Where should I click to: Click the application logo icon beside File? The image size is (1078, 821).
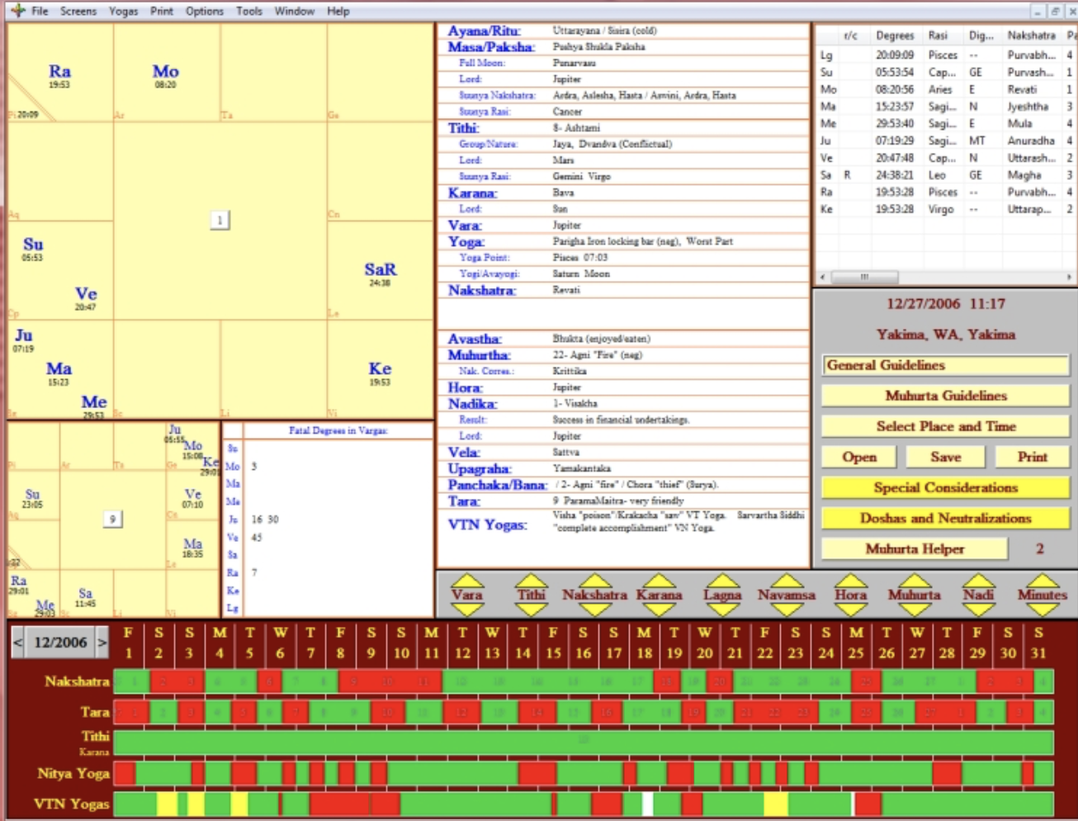tap(17, 11)
